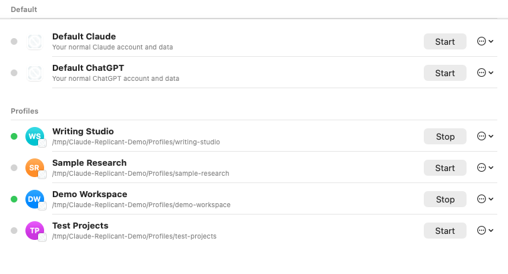Image resolution: width=508 pixels, height=274 pixels.
Task: Start the Default ChatGPT profile
Action: click(444, 73)
